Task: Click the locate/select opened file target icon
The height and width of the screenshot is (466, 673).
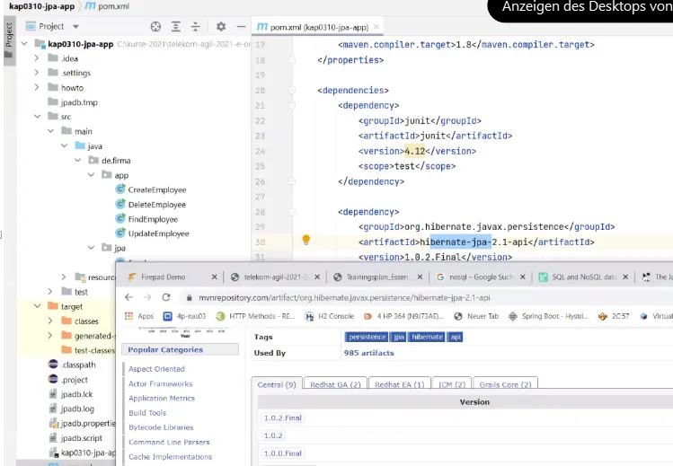Action: [x=155, y=27]
